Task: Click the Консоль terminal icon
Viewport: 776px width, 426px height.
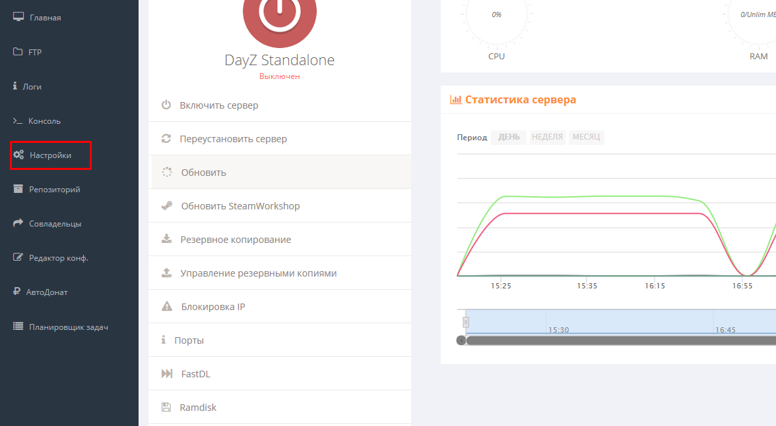Action: pyautogui.click(x=18, y=121)
